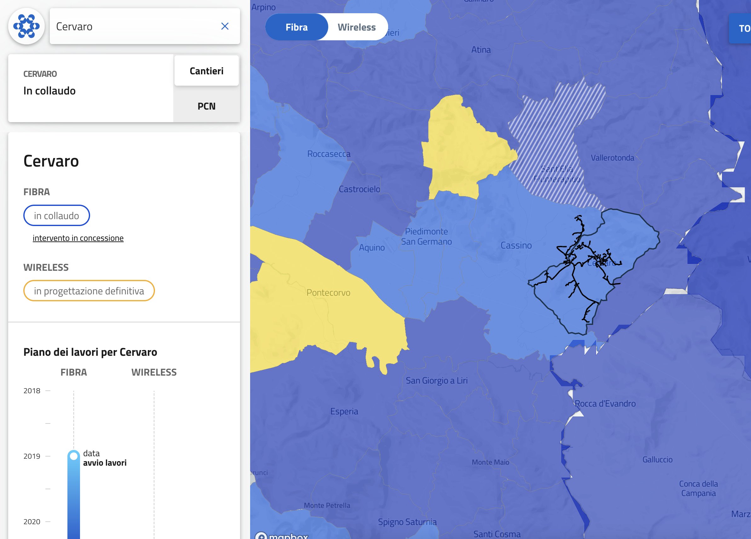Click 'in progettazione definitiva' wireless pill

(89, 291)
